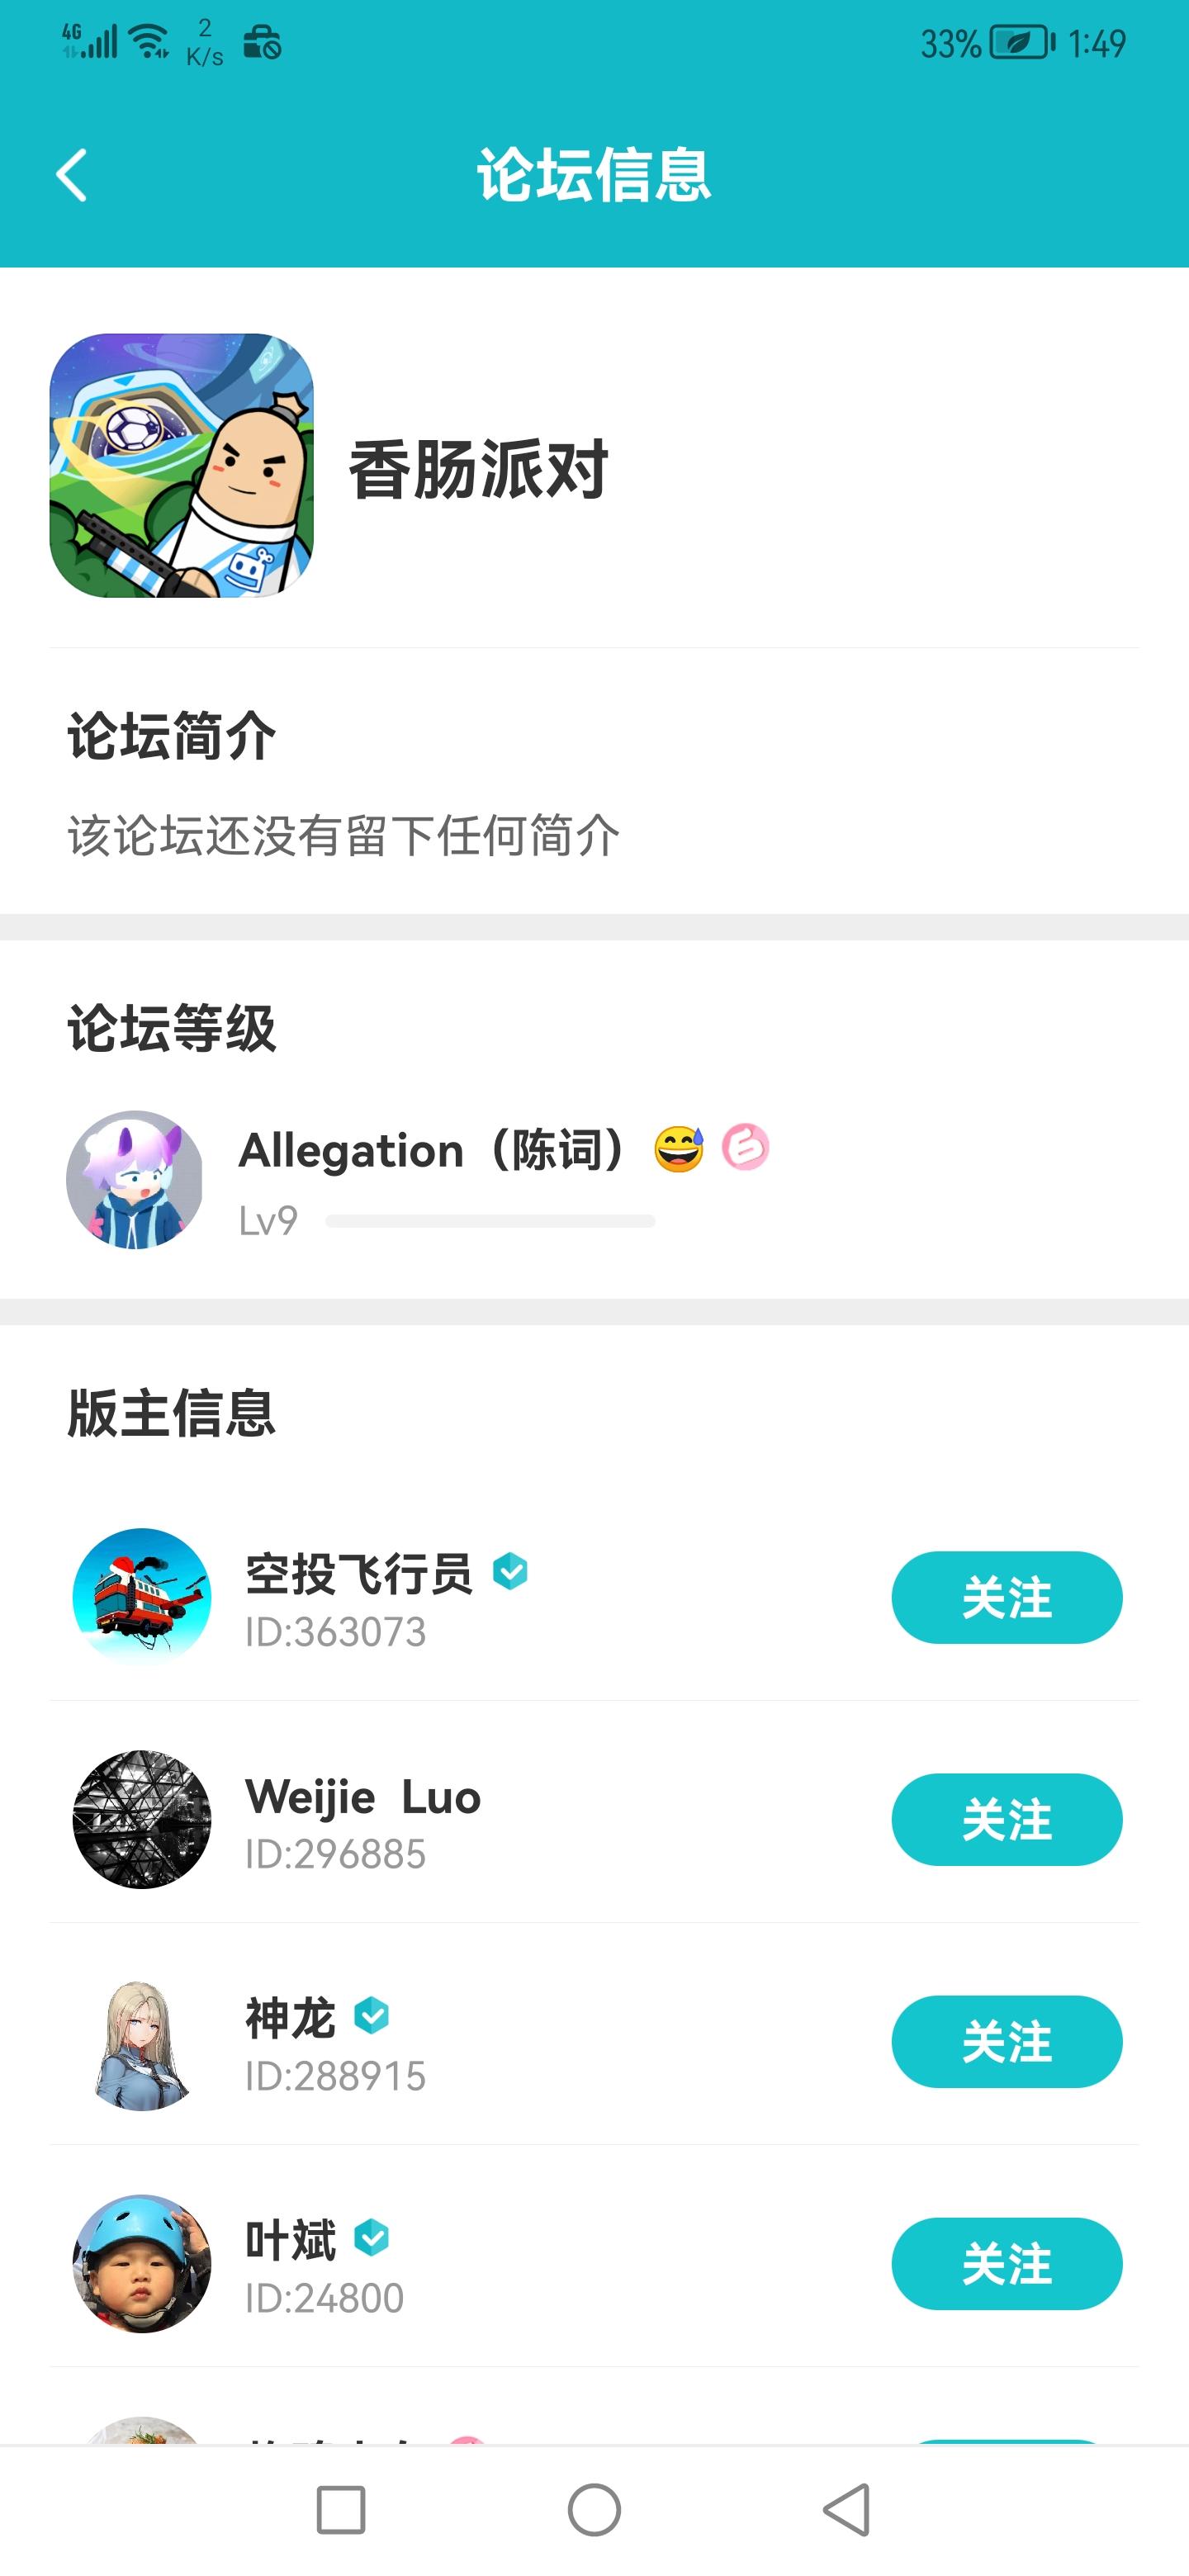This screenshot has height=2576, width=1189.
Task: Tap the Lv9 level progress bar
Action: [x=490, y=1221]
